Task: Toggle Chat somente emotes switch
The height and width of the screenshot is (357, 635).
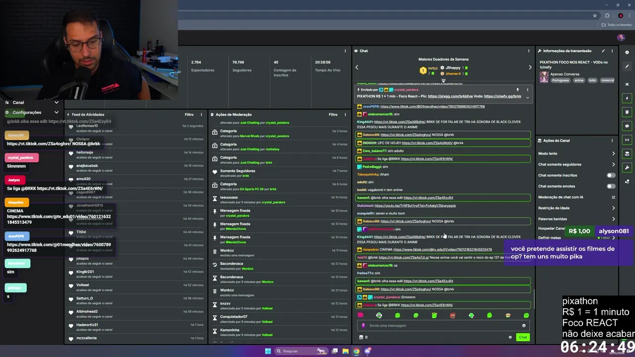Action: 611,186
